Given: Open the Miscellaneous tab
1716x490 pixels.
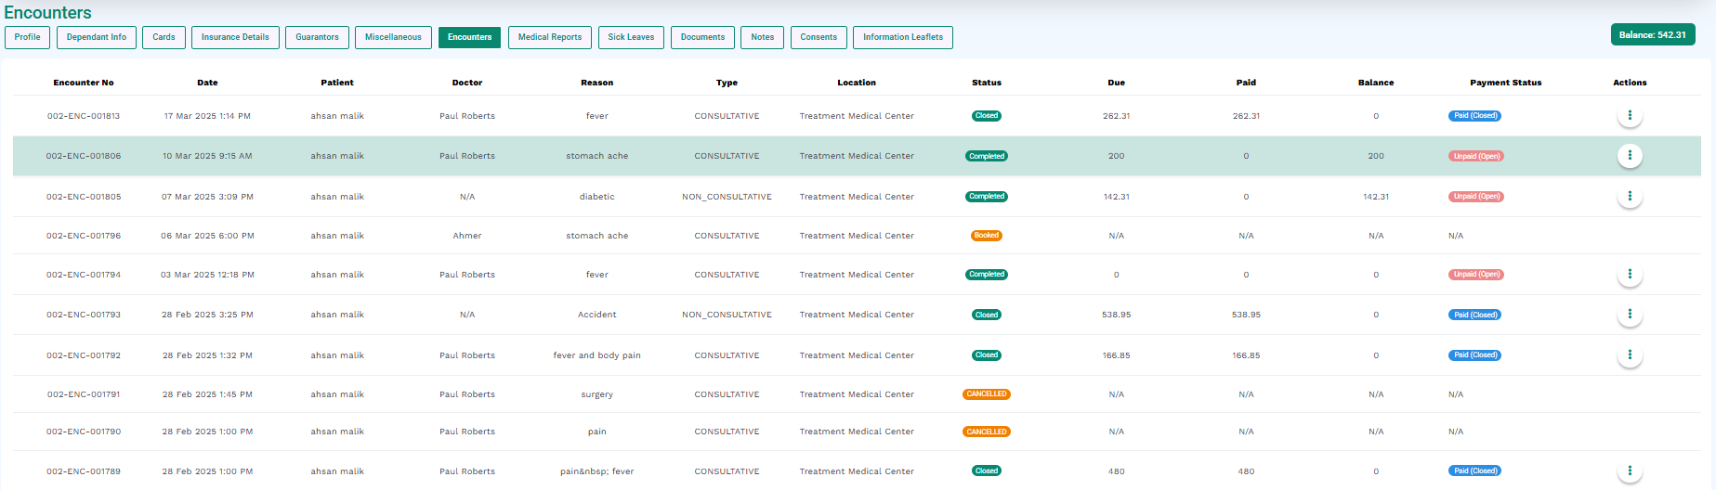Looking at the screenshot, I should tap(393, 37).
